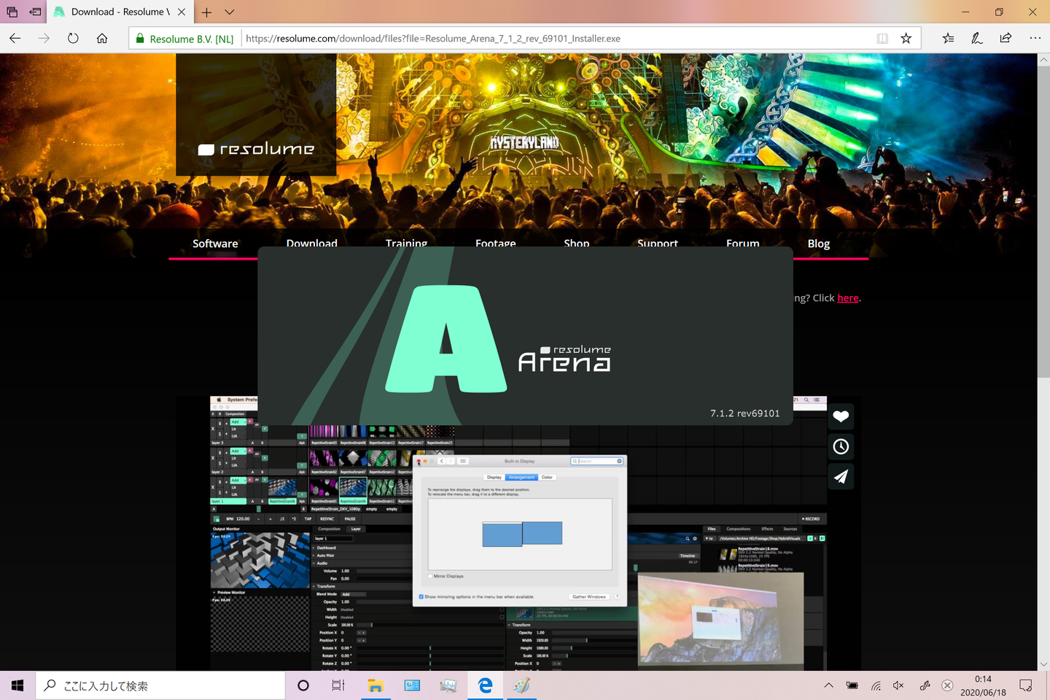This screenshot has width=1050, height=700.
Task: Open the Software menu item
Action: point(215,244)
